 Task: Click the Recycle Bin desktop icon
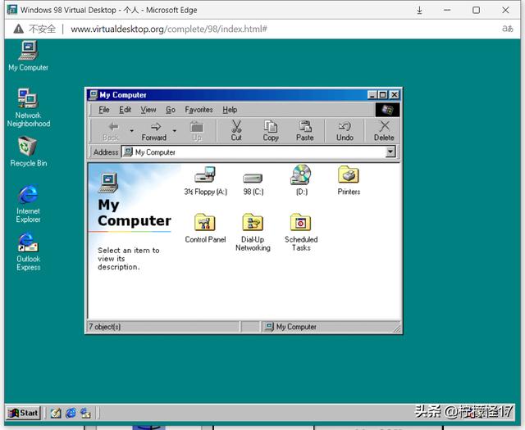click(28, 148)
